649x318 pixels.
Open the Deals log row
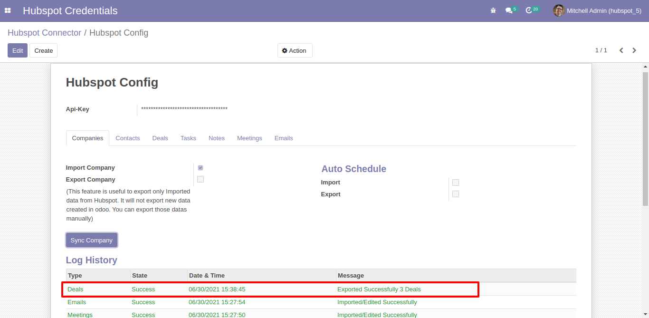point(321,289)
